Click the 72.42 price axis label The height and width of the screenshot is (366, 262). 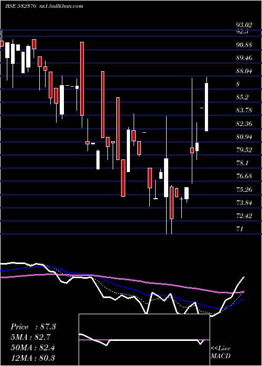pos(244,215)
